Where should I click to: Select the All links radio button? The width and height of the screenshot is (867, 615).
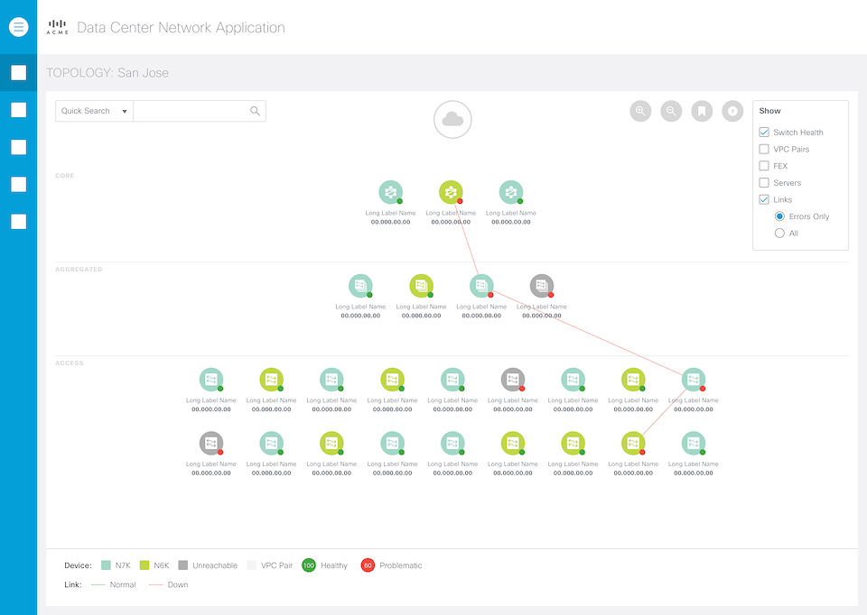point(779,234)
